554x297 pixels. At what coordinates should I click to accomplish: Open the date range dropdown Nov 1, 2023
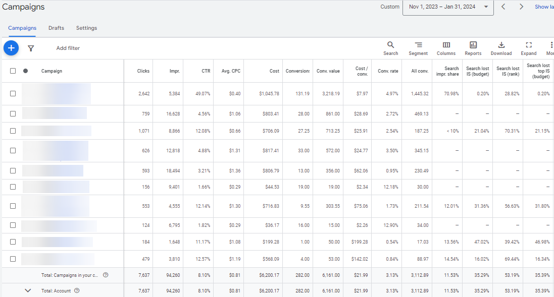tap(448, 7)
